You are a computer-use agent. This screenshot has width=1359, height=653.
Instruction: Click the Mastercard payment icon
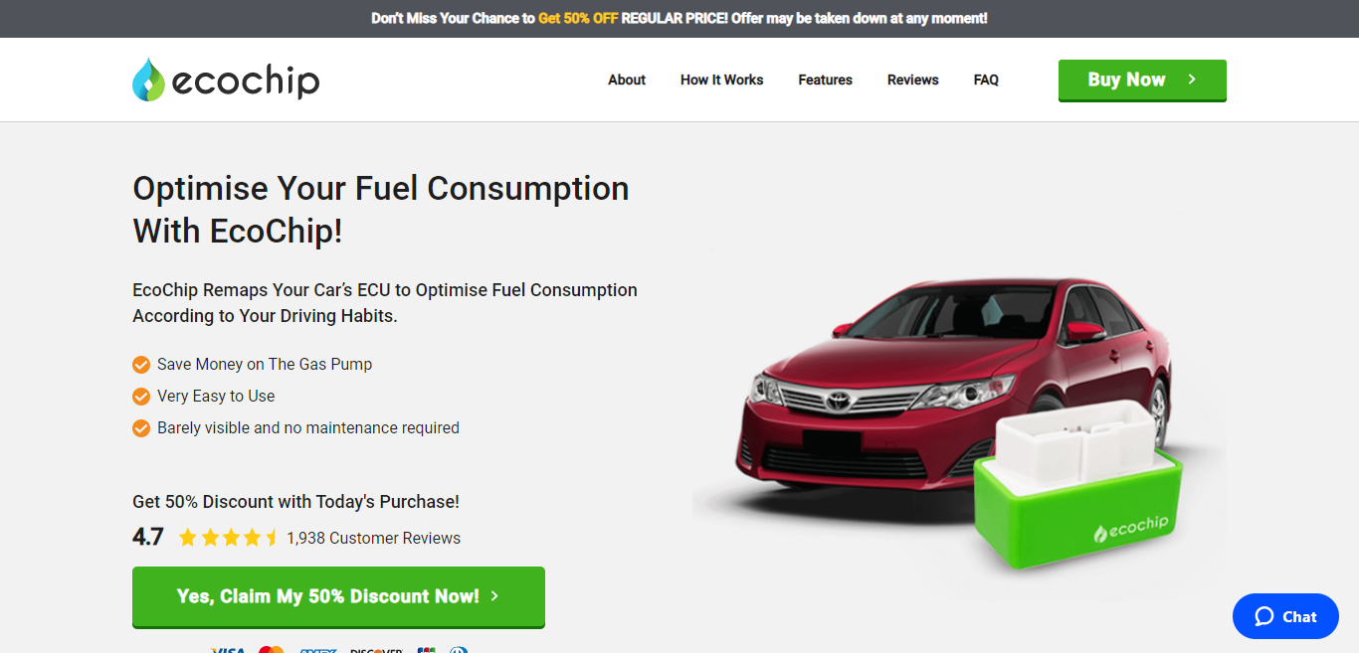tap(271, 649)
